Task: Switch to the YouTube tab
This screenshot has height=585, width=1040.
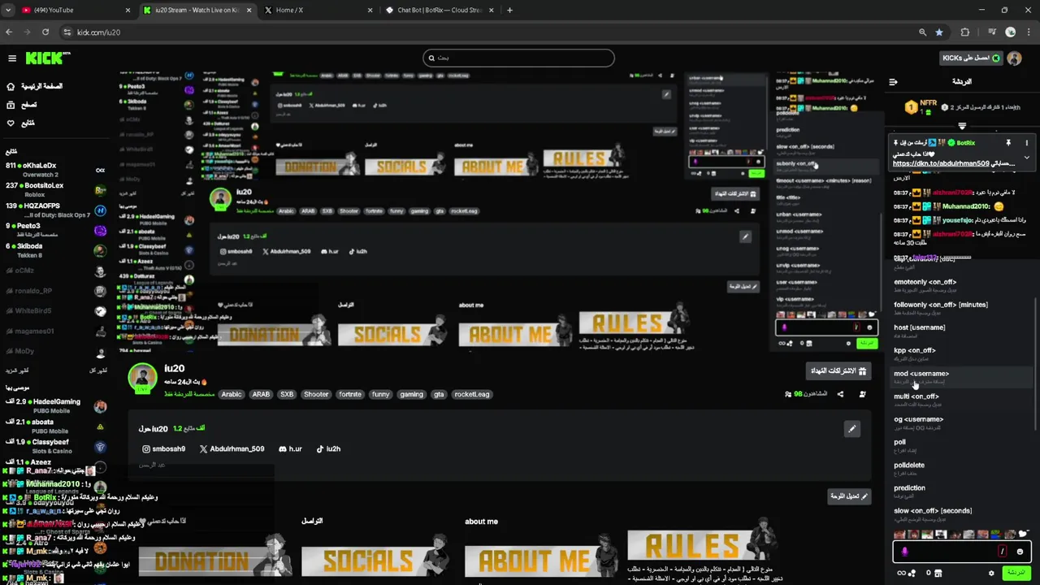Action: [76, 11]
